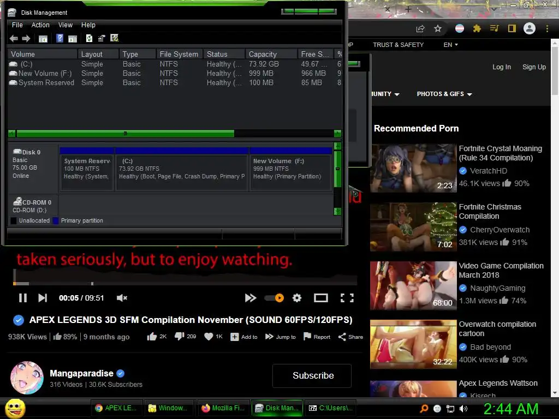This screenshot has width=559, height=419.
Task: Click the Back arrow in Disk Management toolbar
Action: pos(14,39)
